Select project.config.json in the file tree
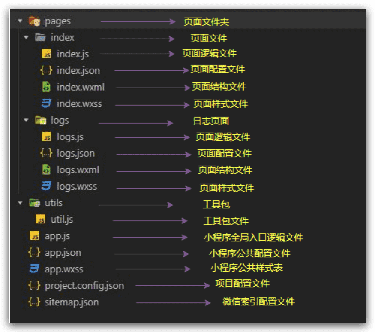 [84, 286]
